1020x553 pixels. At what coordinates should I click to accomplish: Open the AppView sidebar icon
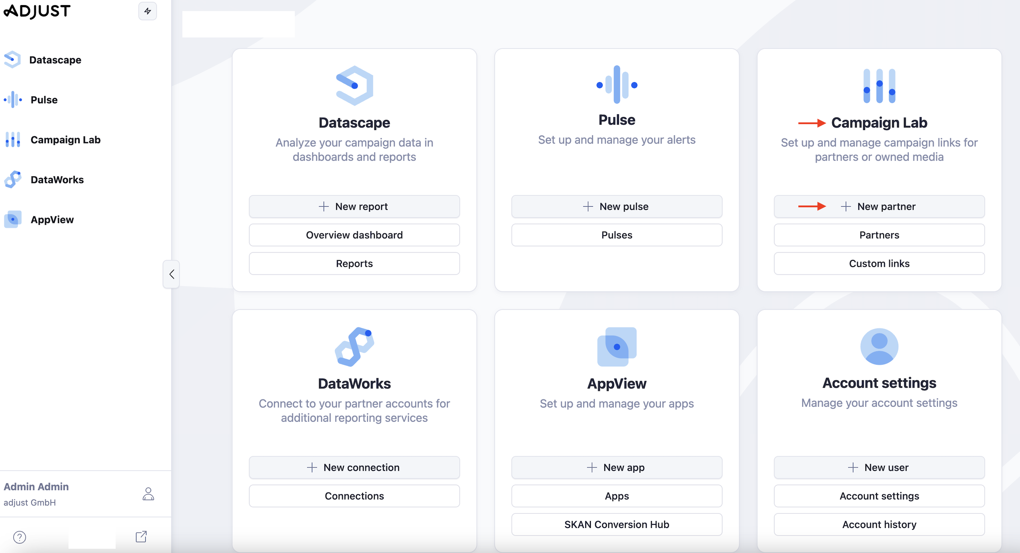[13, 219]
